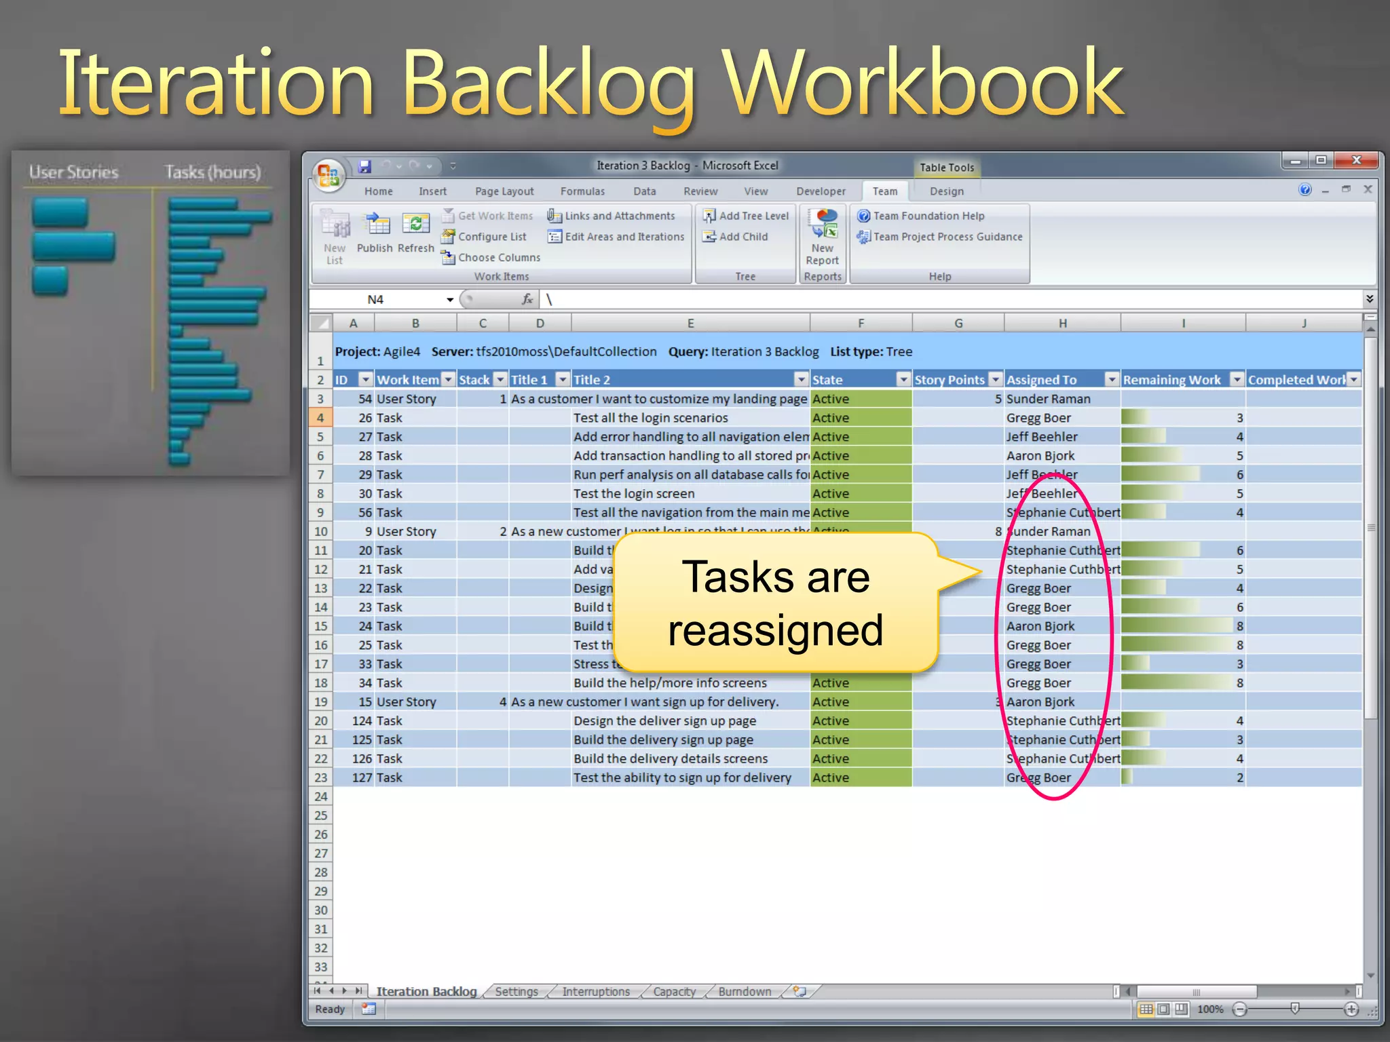This screenshot has width=1390, height=1042.
Task: Save workbook from quick access toolbar
Action: [x=365, y=166]
